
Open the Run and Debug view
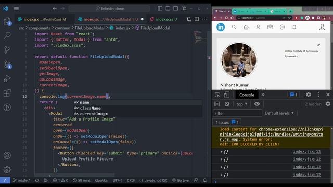click(x=7, y=78)
